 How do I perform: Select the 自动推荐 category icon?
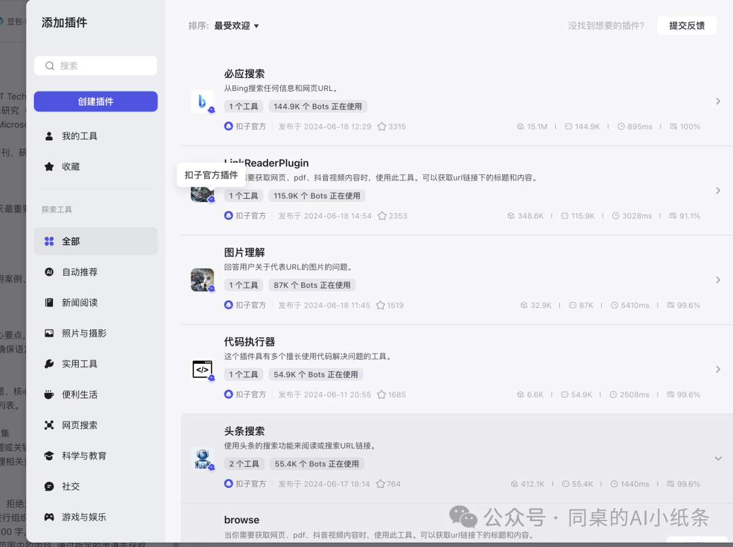tap(48, 271)
